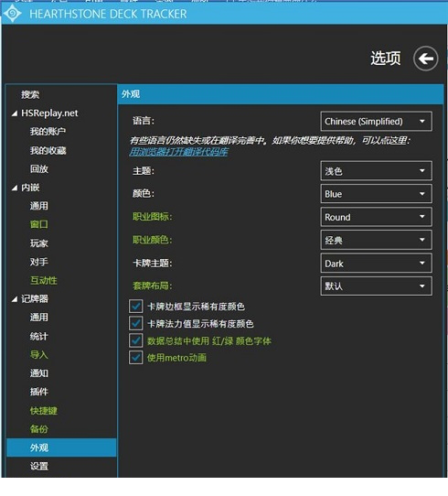Open the 职业颜色 dropdown showing 经典
This screenshot has height=496, width=448.
pos(376,240)
